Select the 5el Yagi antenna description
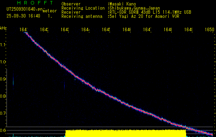The image size is (216, 137). tap(144, 16)
